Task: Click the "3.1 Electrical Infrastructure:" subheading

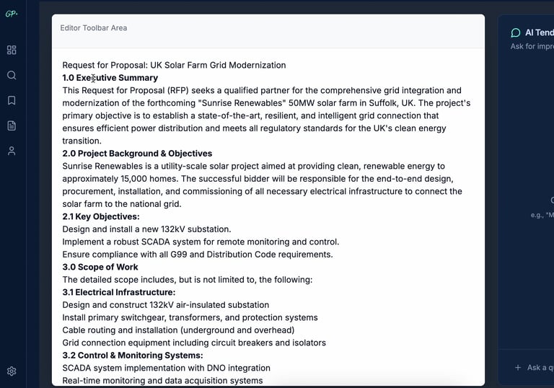Action: tap(119, 292)
